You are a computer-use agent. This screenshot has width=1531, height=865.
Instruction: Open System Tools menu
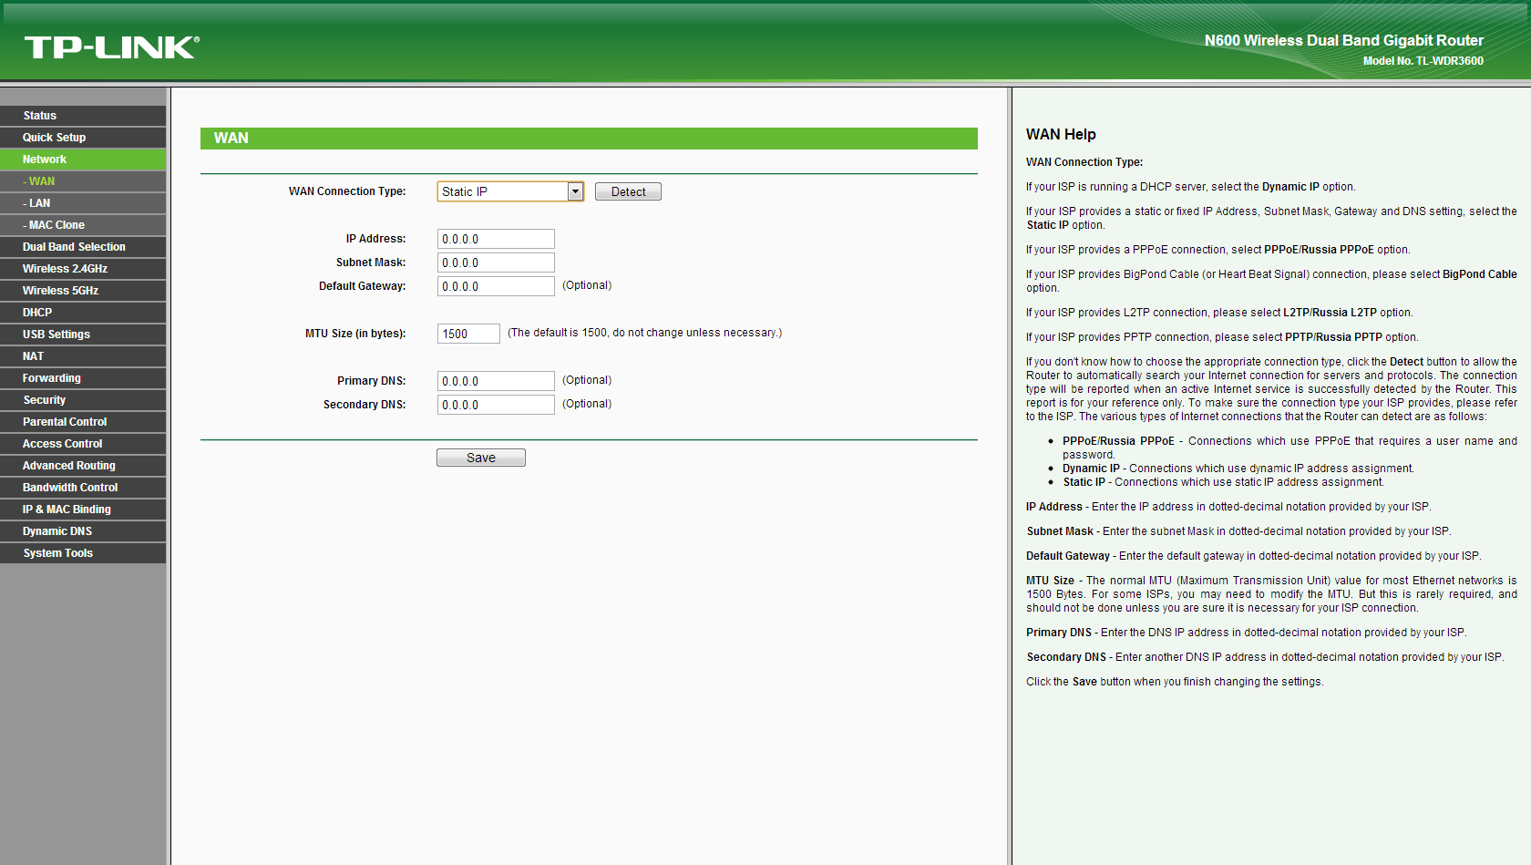pyautogui.click(x=83, y=553)
